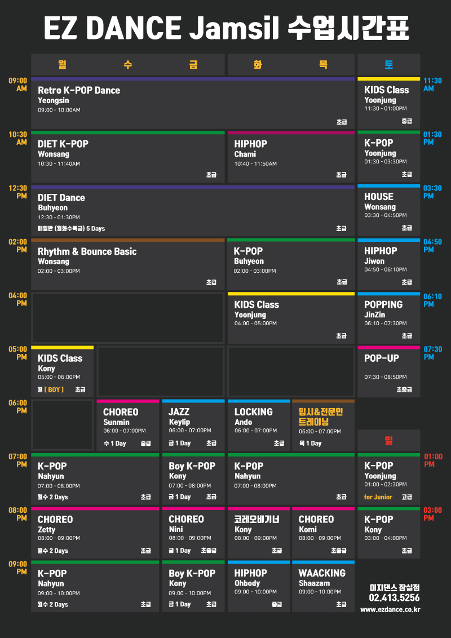The height and width of the screenshot is (638, 451).
Task: Click the 토 (Saturday) column header
Action: (389, 64)
